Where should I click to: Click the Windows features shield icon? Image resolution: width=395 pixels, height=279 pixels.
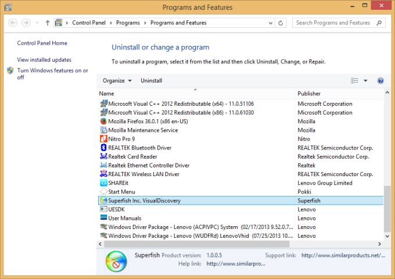[x=10, y=70]
